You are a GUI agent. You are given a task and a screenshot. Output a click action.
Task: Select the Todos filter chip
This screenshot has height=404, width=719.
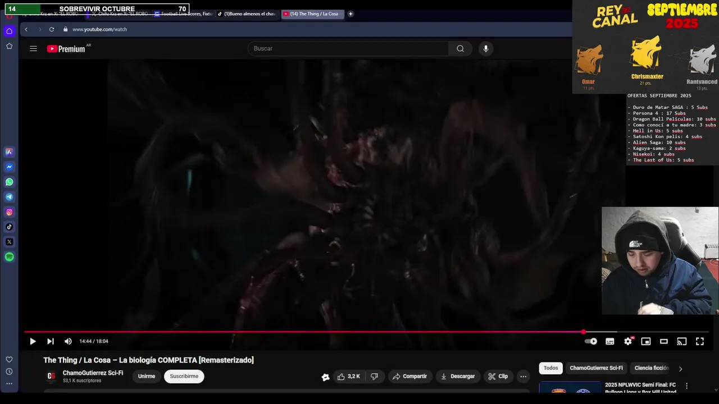[x=551, y=368]
